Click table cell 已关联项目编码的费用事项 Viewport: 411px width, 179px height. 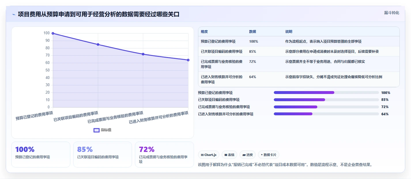pyautogui.click(x=222, y=52)
